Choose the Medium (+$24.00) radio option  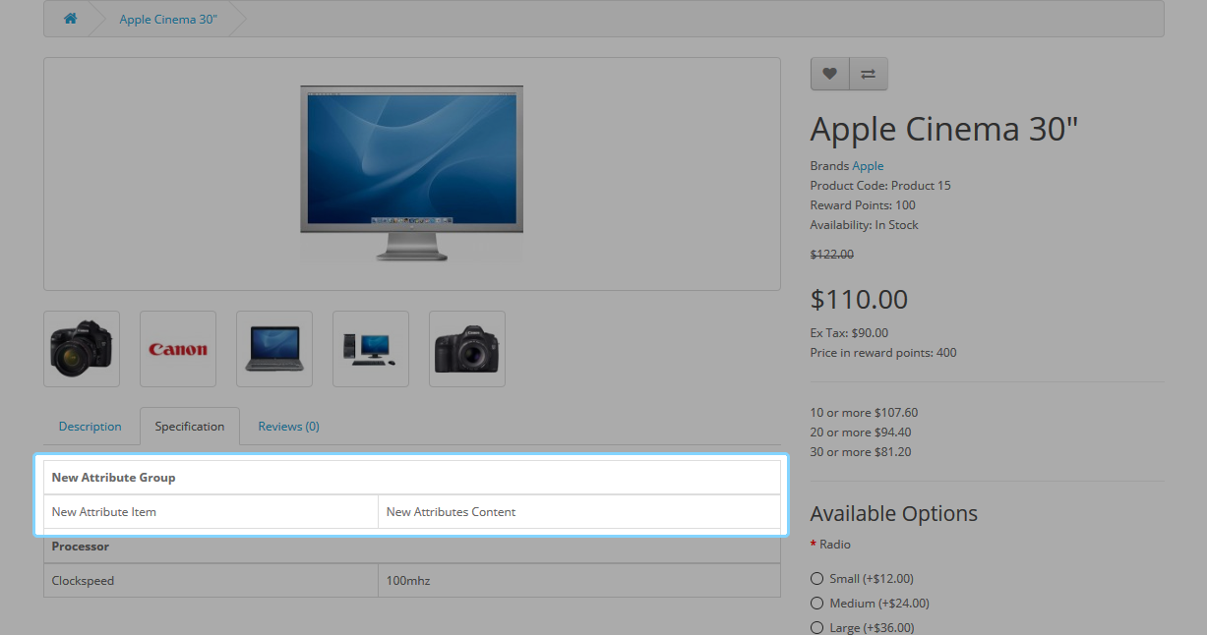tap(816, 604)
